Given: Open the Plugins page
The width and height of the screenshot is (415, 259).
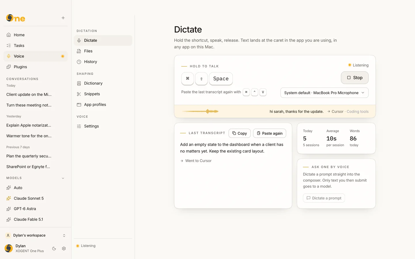Looking at the screenshot, I should point(36,67).
